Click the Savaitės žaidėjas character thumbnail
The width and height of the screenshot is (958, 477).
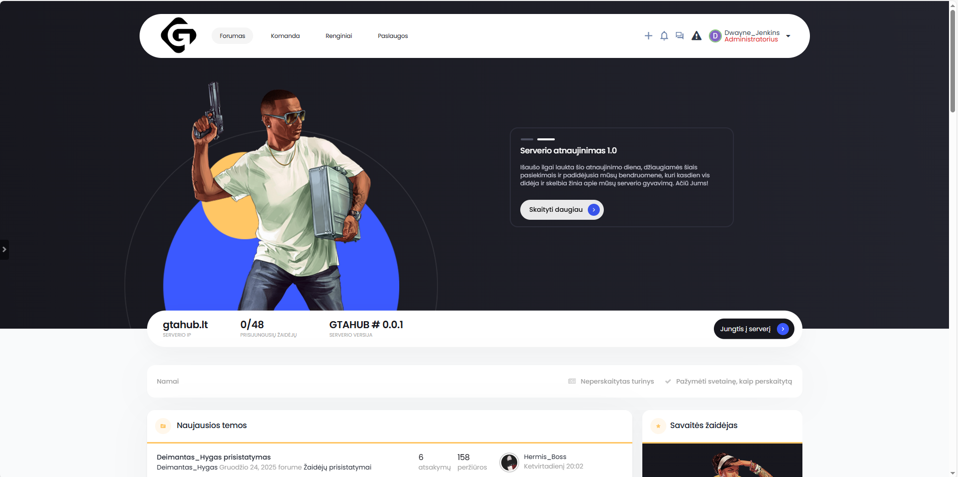722,461
